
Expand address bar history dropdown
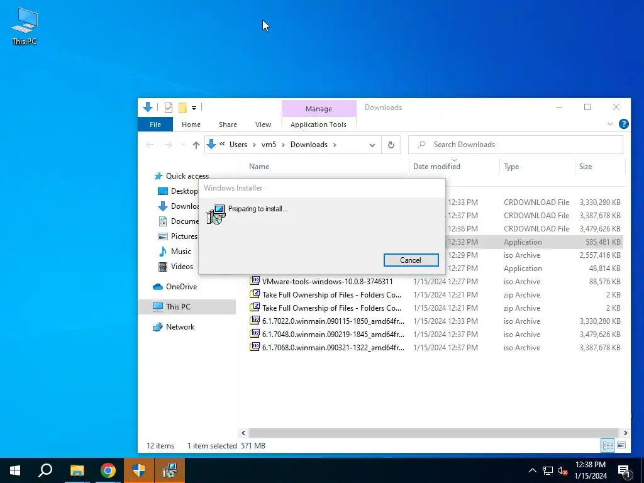pyautogui.click(x=372, y=145)
